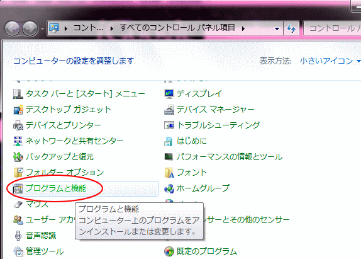Open デバイスとプリンター link

click(64, 125)
